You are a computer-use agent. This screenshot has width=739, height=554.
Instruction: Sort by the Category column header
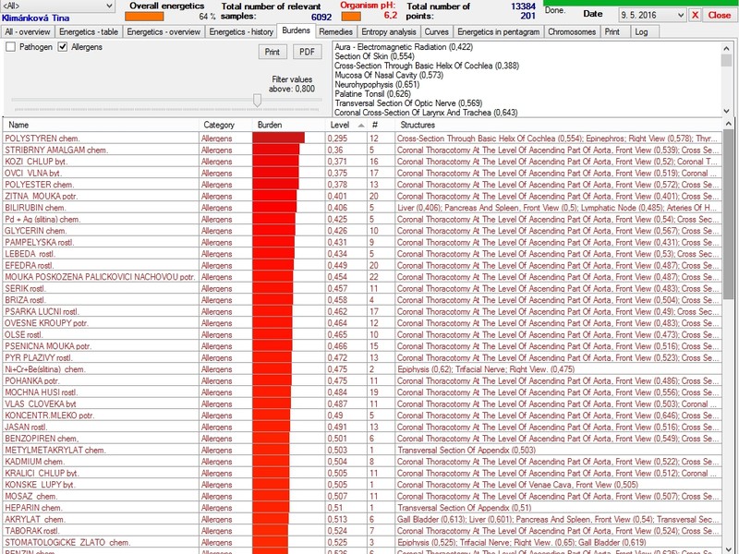point(225,125)
